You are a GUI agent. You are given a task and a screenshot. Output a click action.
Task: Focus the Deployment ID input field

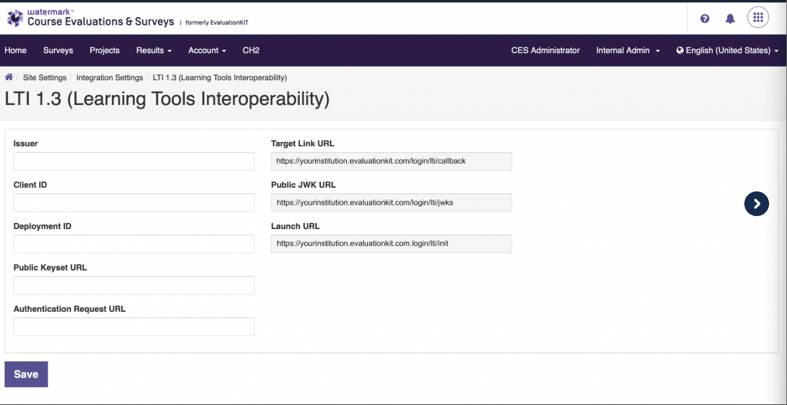tap(134, 244)
